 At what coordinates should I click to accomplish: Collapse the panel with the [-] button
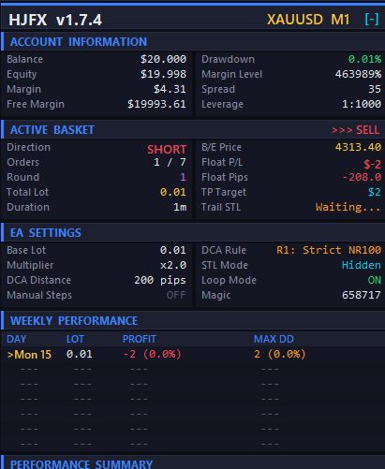372,20
